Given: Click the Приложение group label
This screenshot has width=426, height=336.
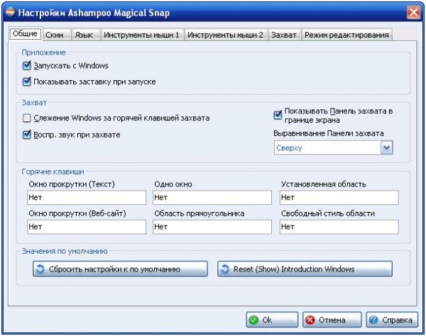Looking at the screenshot, I should click(44, 52).
